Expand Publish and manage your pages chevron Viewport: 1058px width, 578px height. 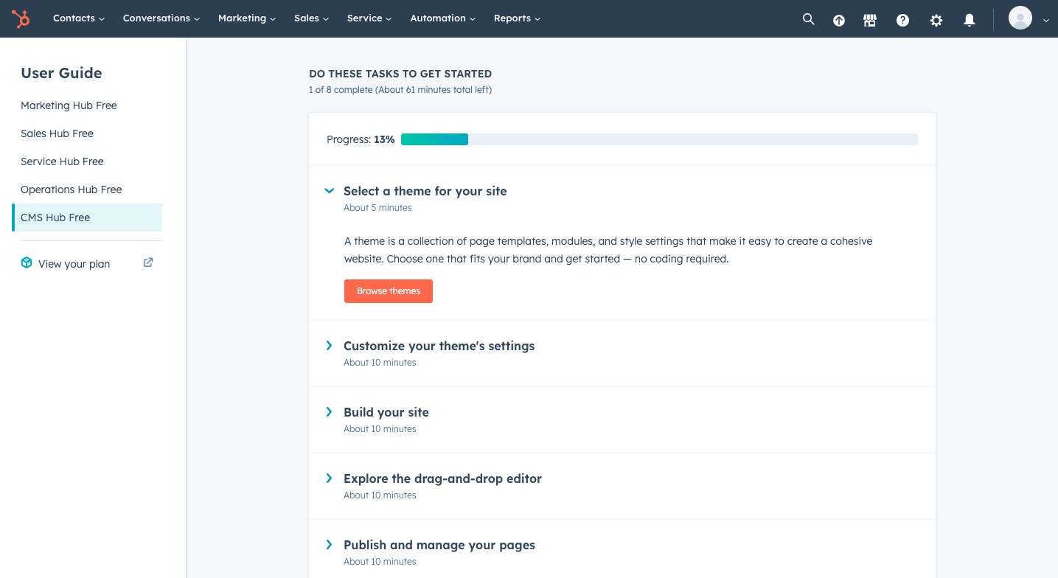point(330,544)
